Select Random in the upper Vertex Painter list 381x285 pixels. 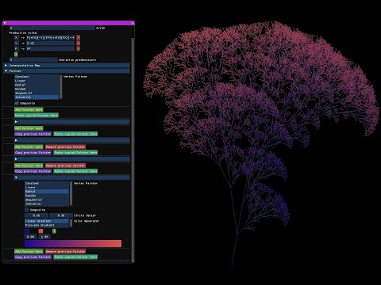pos(37,89)
